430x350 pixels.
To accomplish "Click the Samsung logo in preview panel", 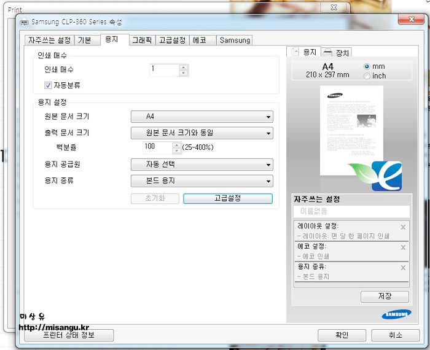I will tap(396, 314).
